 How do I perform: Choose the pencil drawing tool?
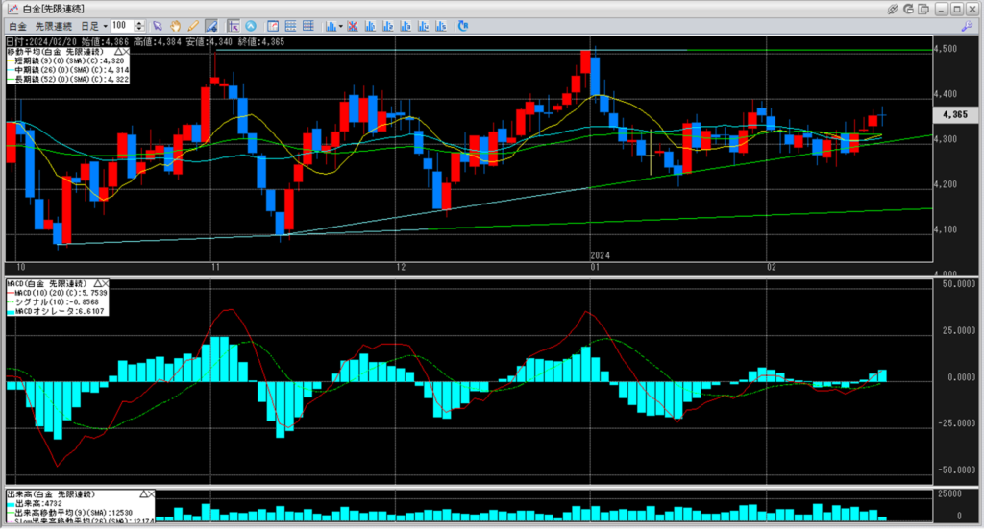coord(193,26)
